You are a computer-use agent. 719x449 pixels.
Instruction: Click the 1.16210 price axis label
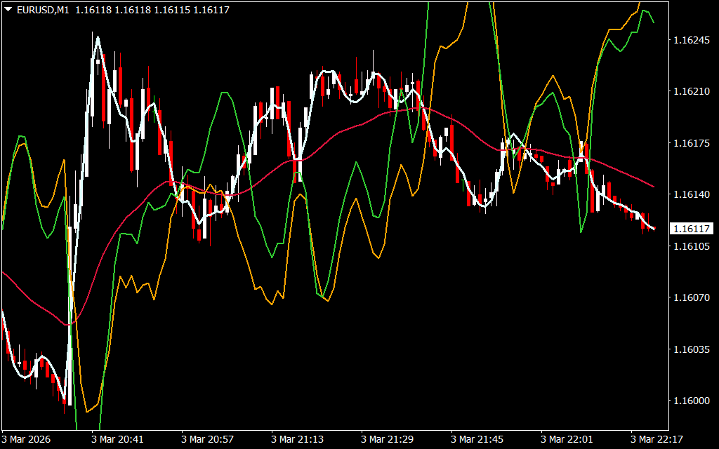pos(692,92)
